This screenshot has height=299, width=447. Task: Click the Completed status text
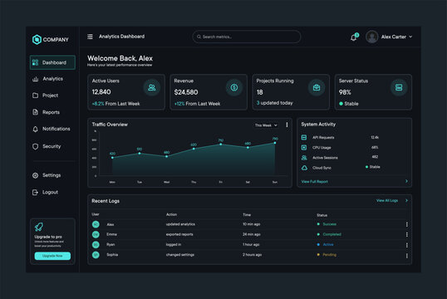click(332, 234)
